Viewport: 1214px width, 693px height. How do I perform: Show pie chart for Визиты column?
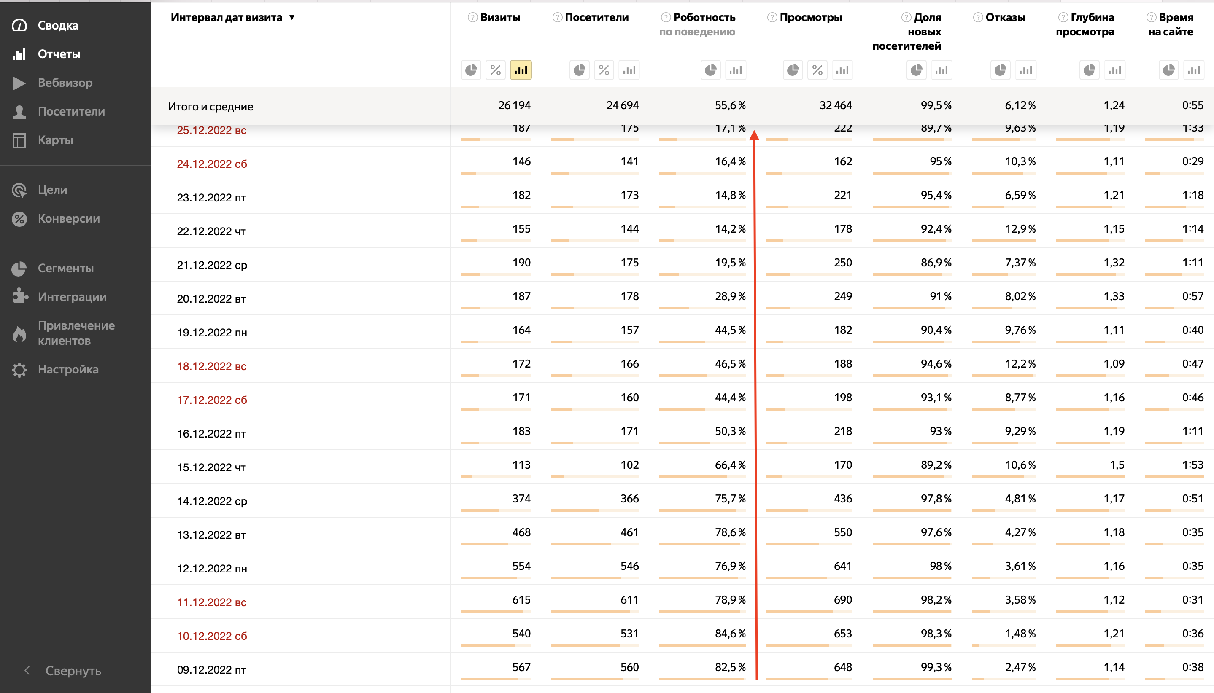click(471, 70)
